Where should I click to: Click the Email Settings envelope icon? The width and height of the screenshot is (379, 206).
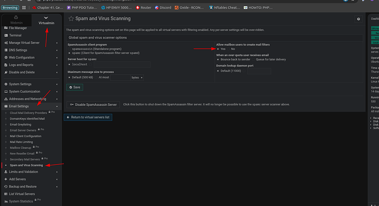6,106
